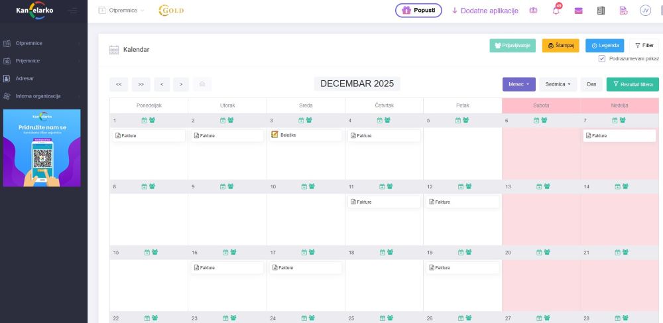Click add-event calendar icon on December 1
The width and height of the screenshot is (663, 323).
click(x=144, y=121)
